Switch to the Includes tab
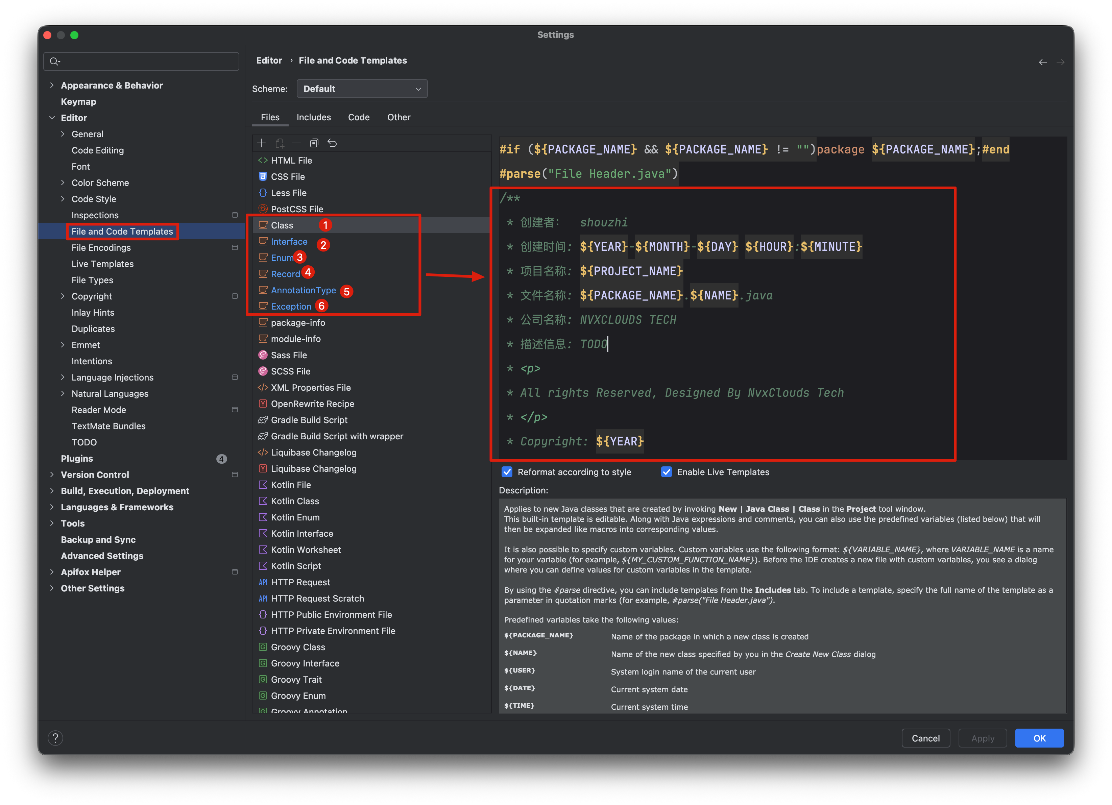 (x=313, y=117)
